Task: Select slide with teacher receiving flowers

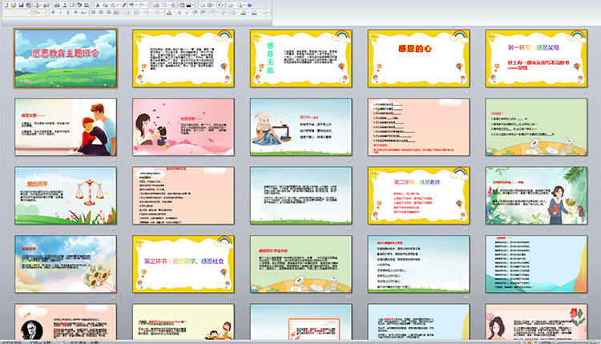Action: coord(536,196)
